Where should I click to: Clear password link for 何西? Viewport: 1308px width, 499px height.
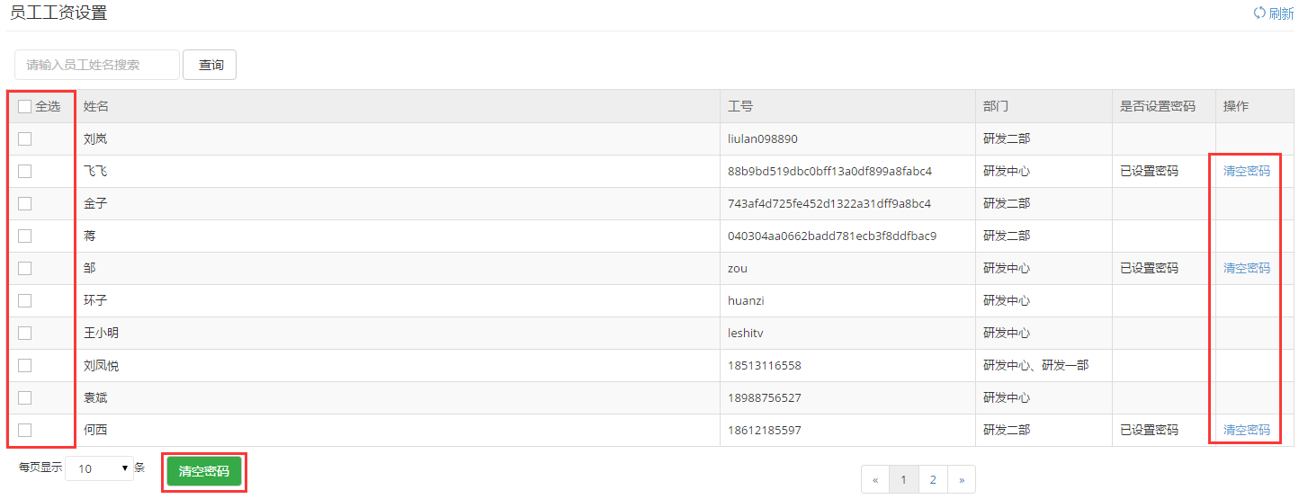tap(1247, 430)
